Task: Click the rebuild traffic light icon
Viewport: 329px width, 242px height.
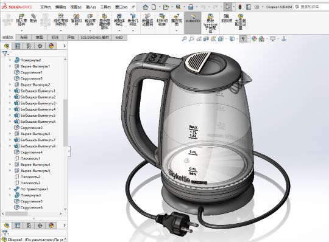Action: pos(240,7)
